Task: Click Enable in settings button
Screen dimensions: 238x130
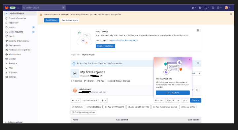Action: pos(105,46)
